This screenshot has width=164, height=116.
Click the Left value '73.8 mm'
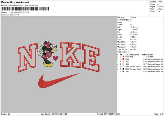tap(134, 27)
